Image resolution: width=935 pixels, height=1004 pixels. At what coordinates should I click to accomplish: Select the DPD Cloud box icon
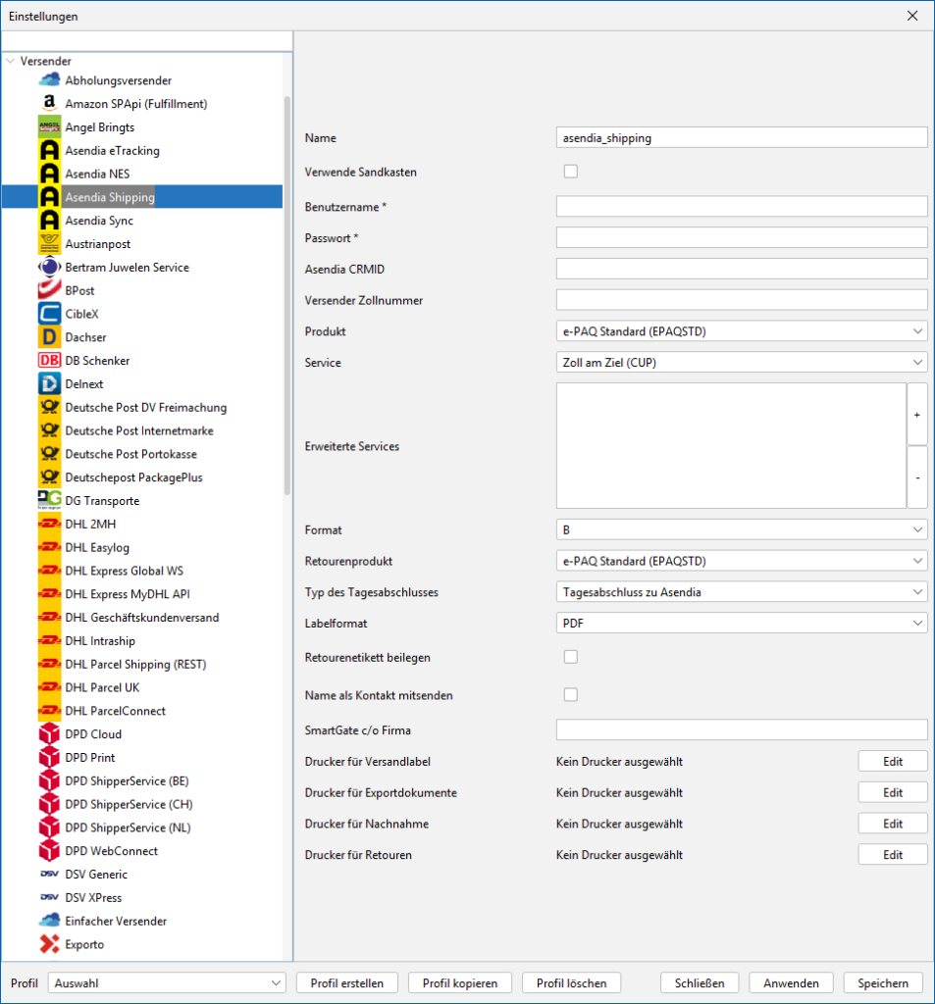pos(49,734)
